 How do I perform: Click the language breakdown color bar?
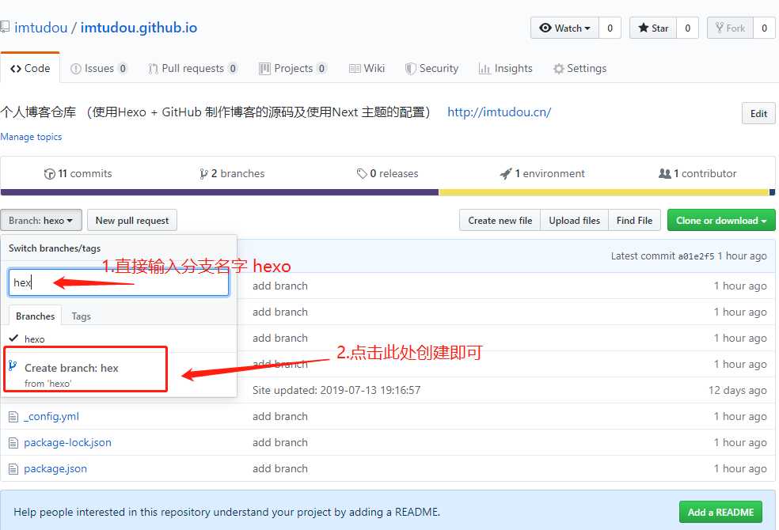tap(387, 192)
